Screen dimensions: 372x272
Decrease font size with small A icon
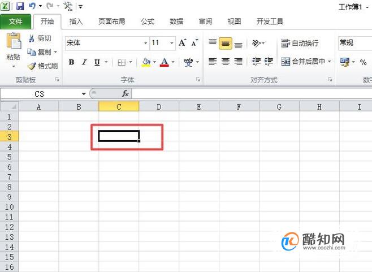[x=195, y=43]
